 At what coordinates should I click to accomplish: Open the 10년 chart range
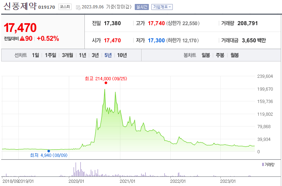(122, 55)
